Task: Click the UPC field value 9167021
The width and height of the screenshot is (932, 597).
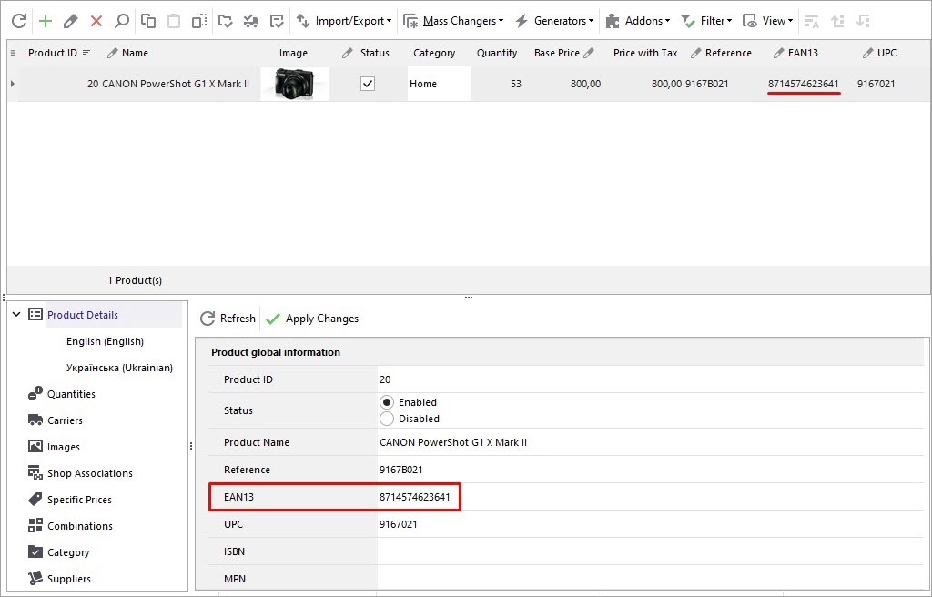Action: click(399, 524)
